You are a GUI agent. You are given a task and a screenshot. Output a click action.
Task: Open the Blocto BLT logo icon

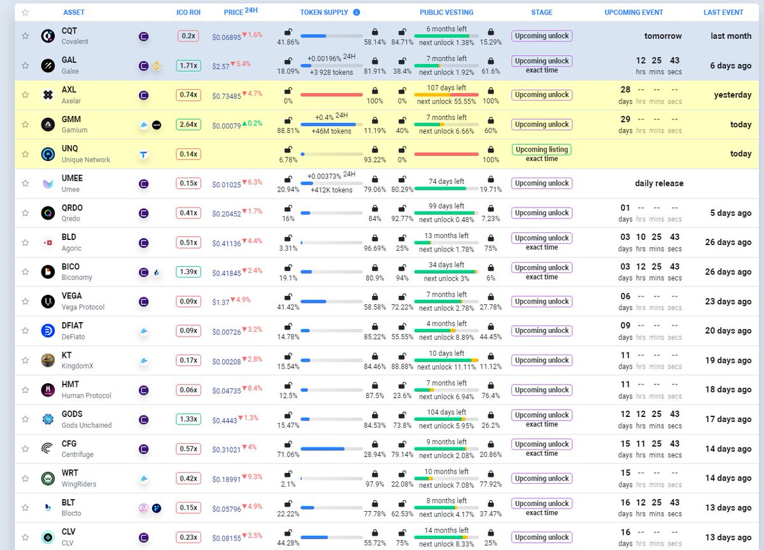(x=48, y=508)
